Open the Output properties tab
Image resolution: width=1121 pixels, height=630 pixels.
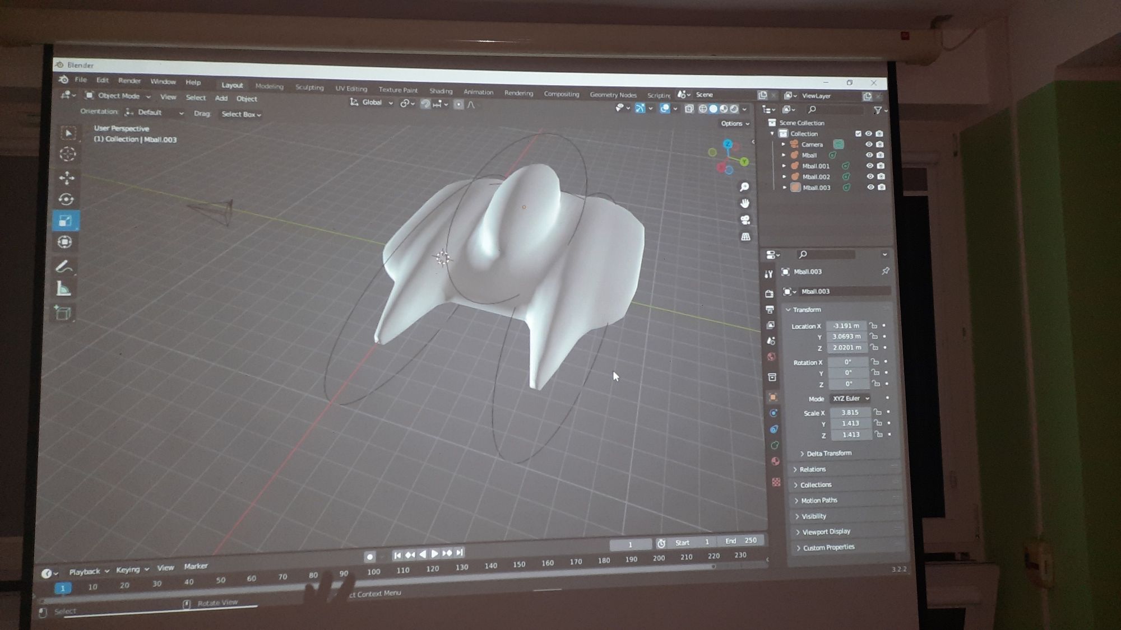[x=770, y=309]
